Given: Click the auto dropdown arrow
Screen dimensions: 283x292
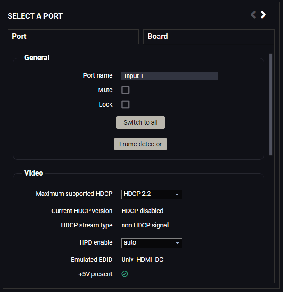Looking at the screenshot, I should pos(177,243).
